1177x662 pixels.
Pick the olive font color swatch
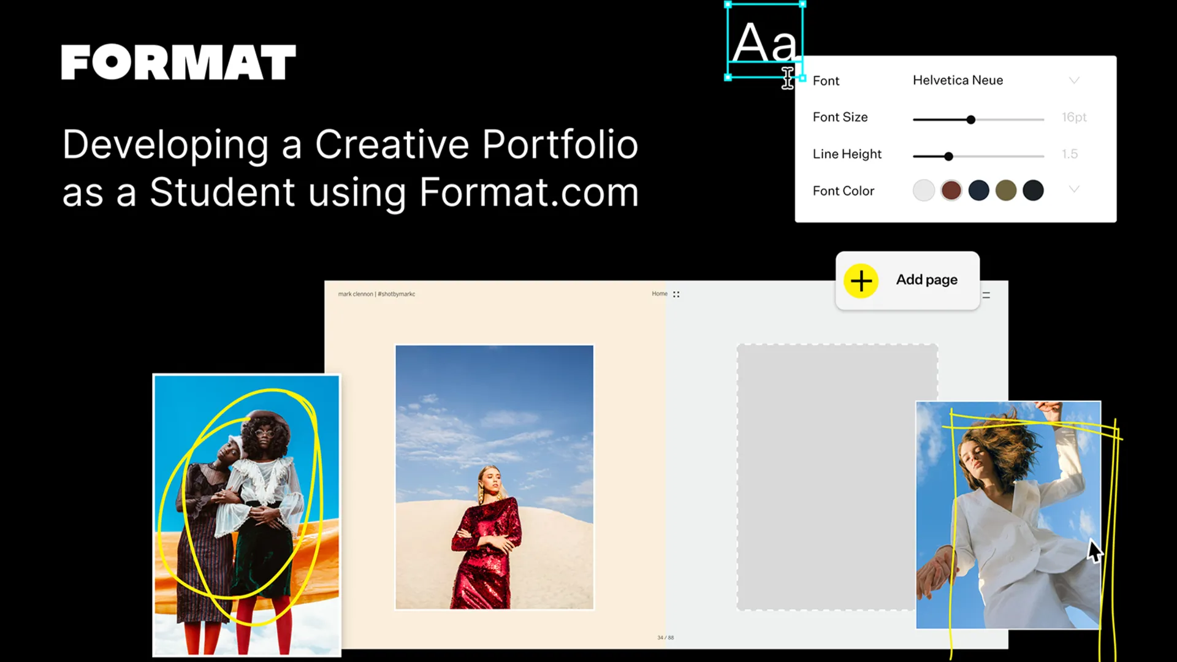(1006, 191)
